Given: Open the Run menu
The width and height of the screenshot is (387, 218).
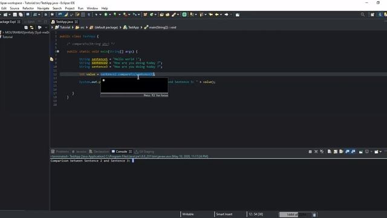Looking at the screenshot, I should click(80, 8).
